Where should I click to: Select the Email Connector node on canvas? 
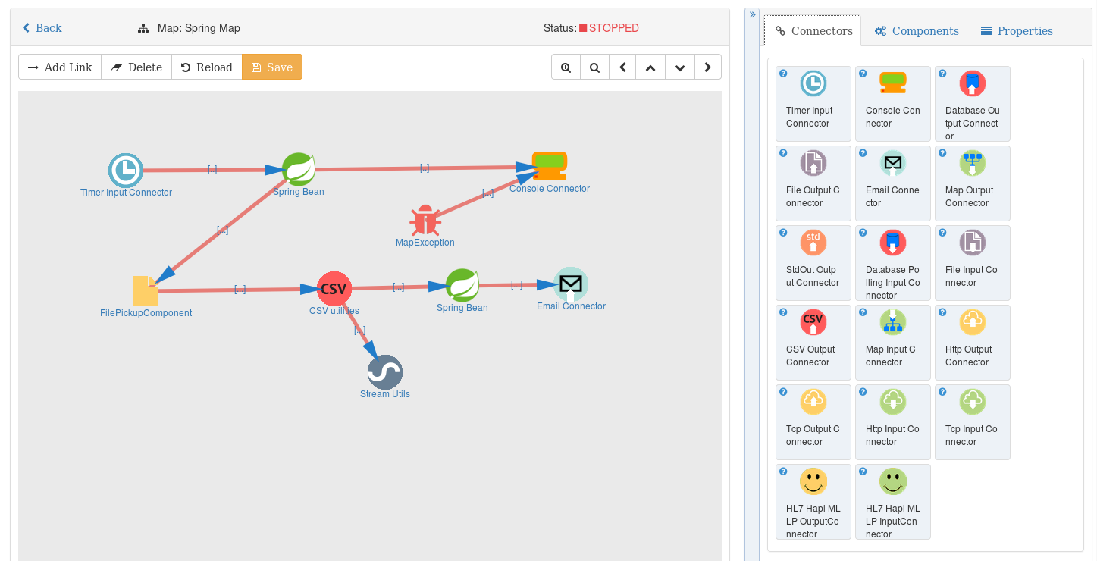coord(571,284)
